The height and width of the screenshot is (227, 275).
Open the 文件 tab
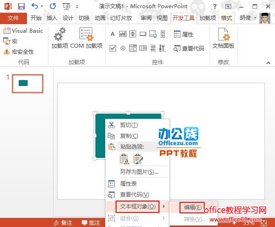13,18
